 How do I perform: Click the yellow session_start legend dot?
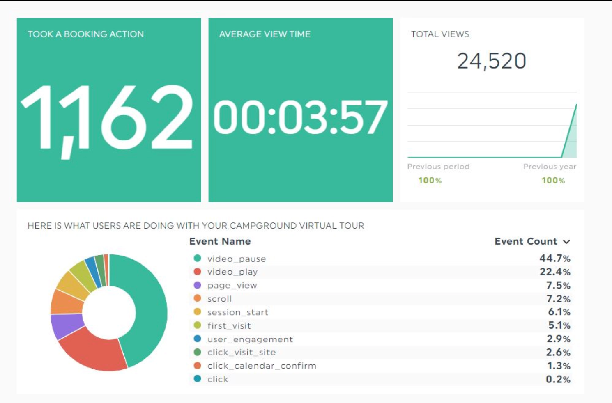[x=198, y=312]
